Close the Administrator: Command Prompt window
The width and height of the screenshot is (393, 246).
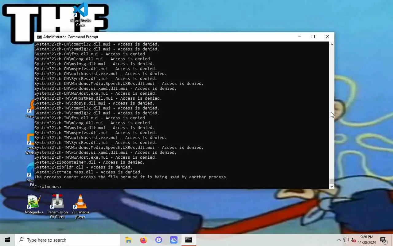click(327, 37)
